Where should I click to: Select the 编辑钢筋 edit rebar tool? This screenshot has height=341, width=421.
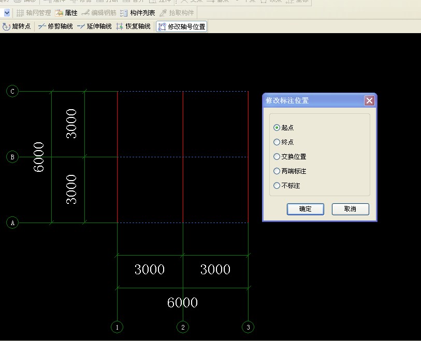pos(99,12)
